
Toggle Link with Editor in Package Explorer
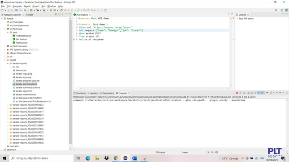[59, 15]
